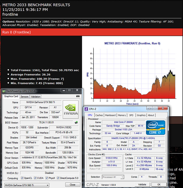Toggle the DirectCompute 5.0 checkbox

pyautogui.click(x=58, y=178)
